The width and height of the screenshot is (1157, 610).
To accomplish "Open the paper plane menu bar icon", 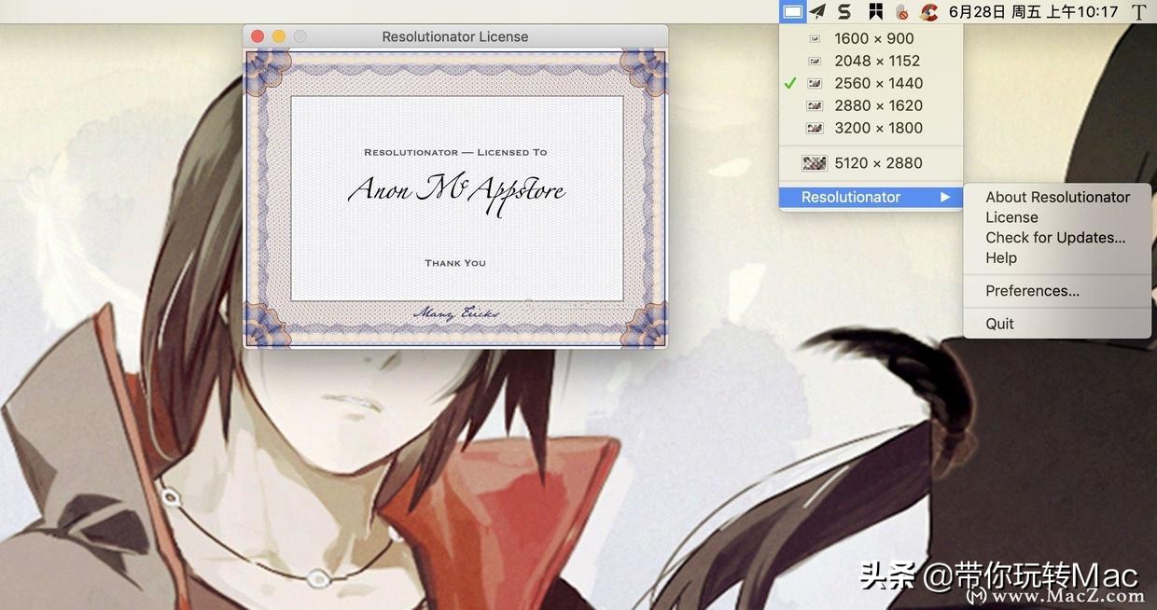I will pyautogui.click(x=818, y=12).
